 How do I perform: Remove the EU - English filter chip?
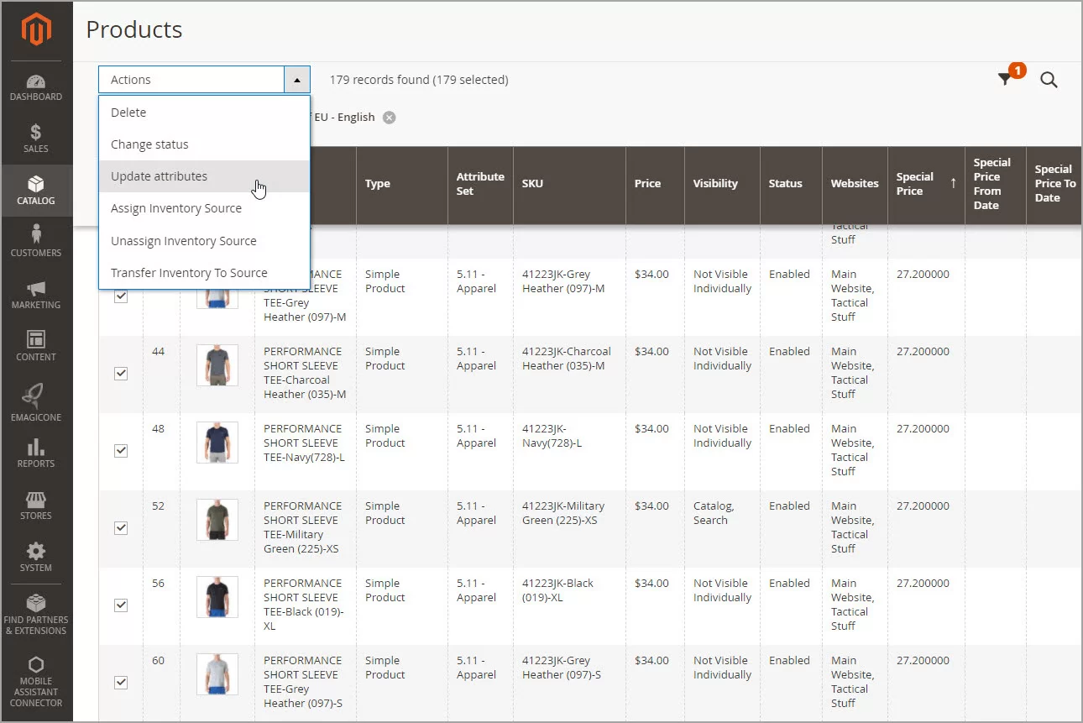[x=390, y=118]
